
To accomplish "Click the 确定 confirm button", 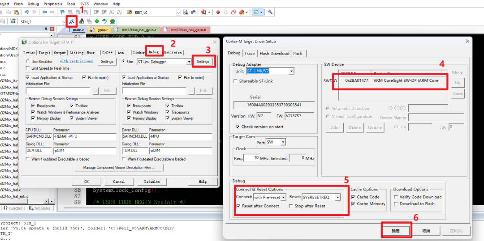I will [x=395, y=231].
